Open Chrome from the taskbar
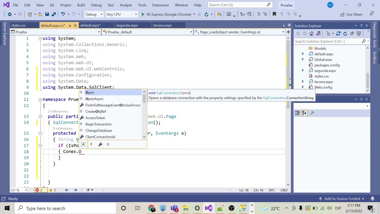380x214 pixels. tap(151, 208)
